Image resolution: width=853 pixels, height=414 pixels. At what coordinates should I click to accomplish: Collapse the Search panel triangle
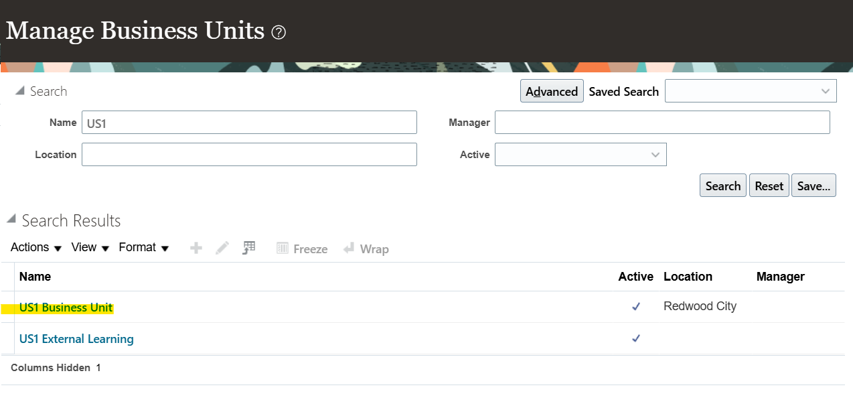point(19,91)
